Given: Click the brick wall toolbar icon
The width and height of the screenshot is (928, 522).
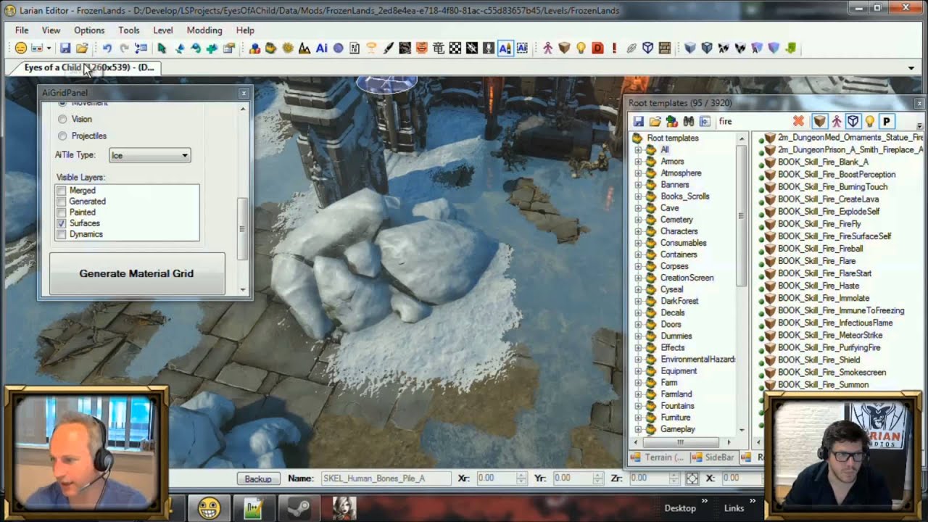Looking at the screenshot, I should 664,48.
